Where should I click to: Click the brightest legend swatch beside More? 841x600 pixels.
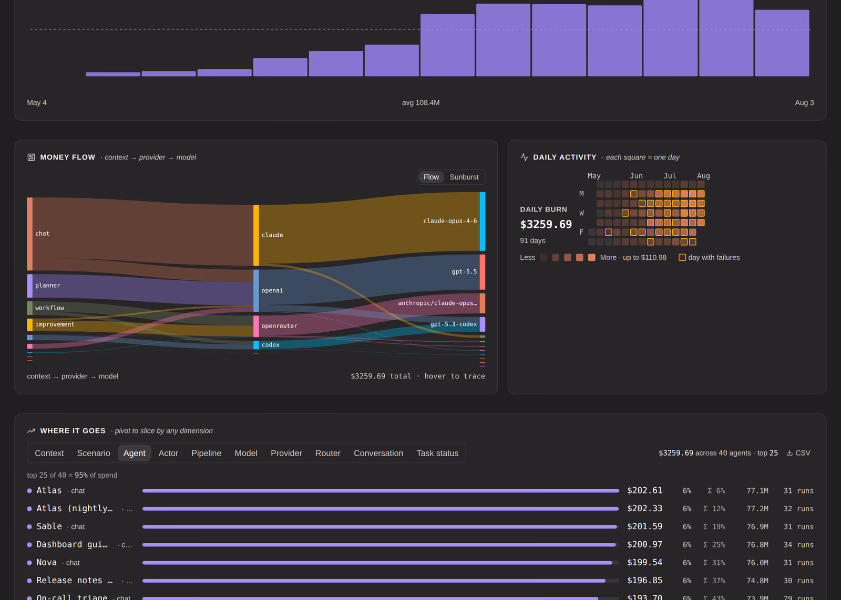point(592,257)
